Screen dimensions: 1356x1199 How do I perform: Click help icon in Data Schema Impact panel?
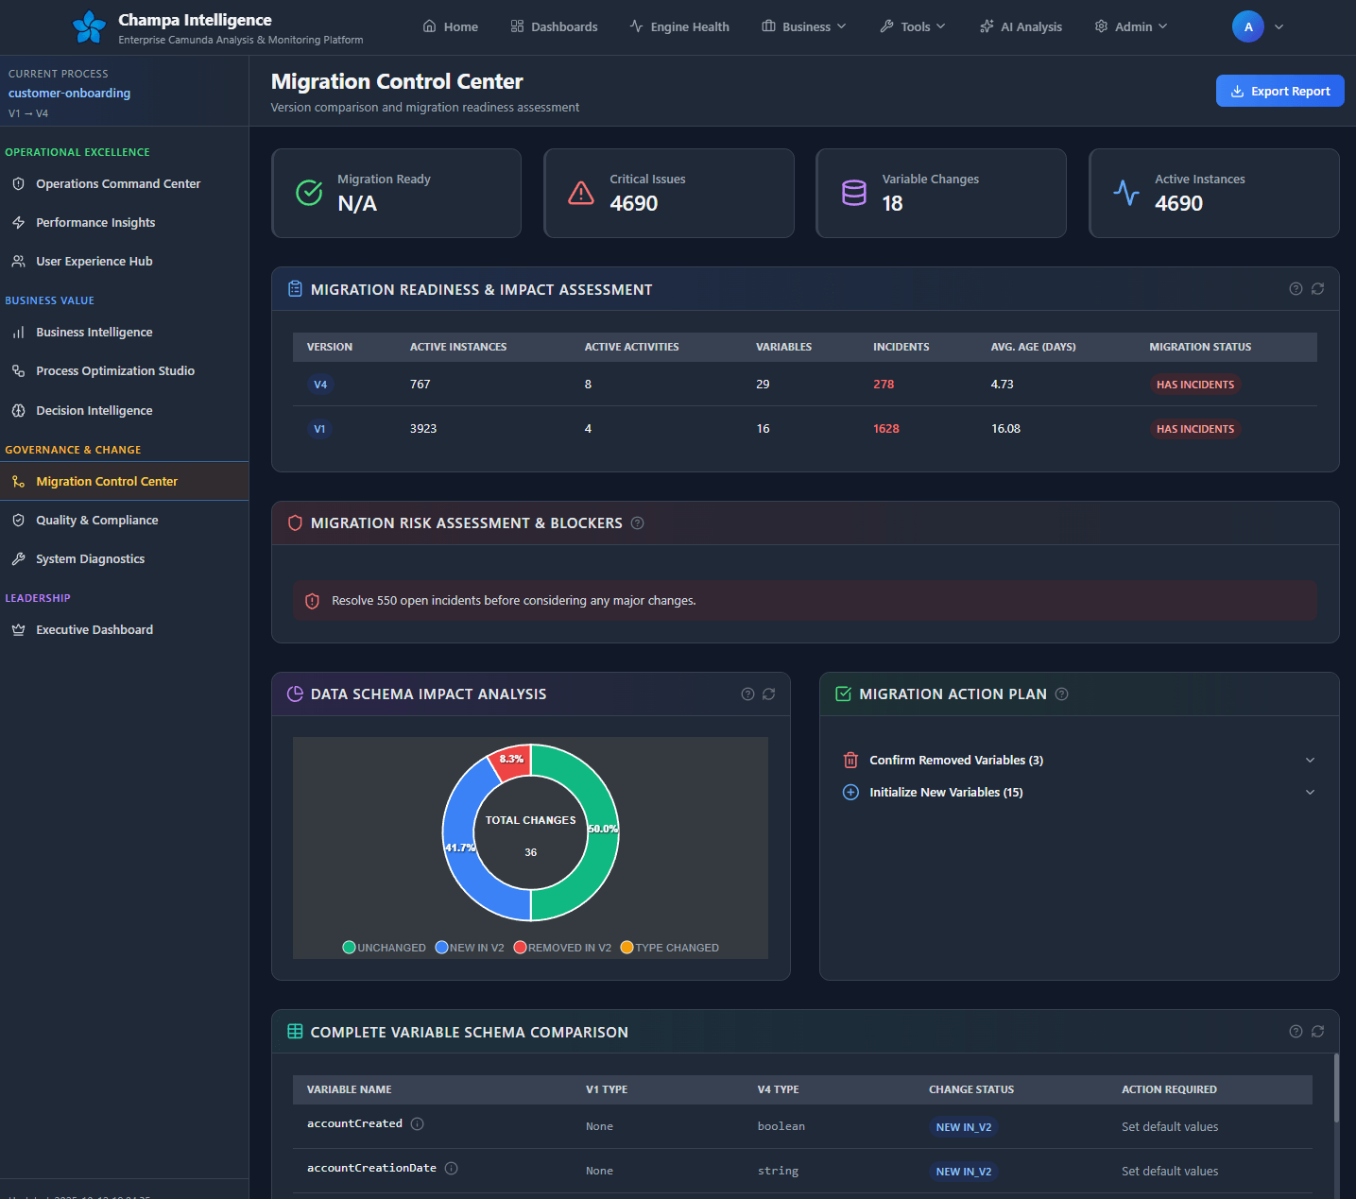(x=747, y=694)
